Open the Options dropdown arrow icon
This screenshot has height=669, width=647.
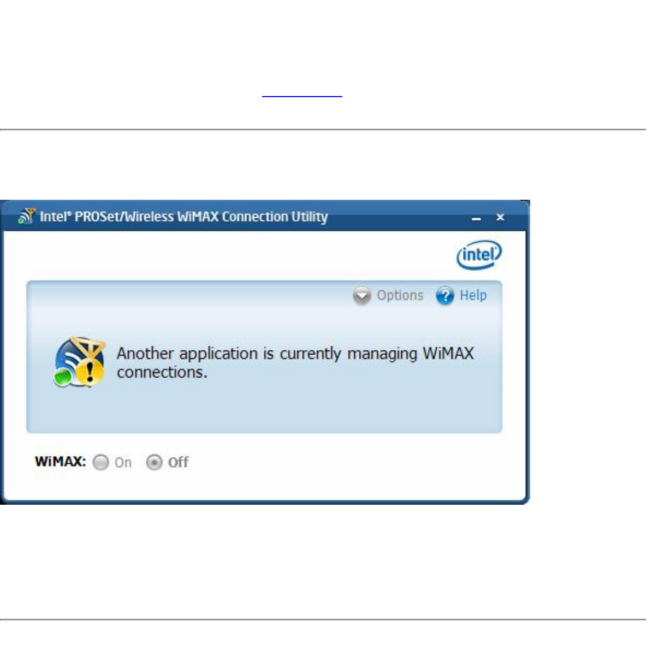[x=361, y=295]
